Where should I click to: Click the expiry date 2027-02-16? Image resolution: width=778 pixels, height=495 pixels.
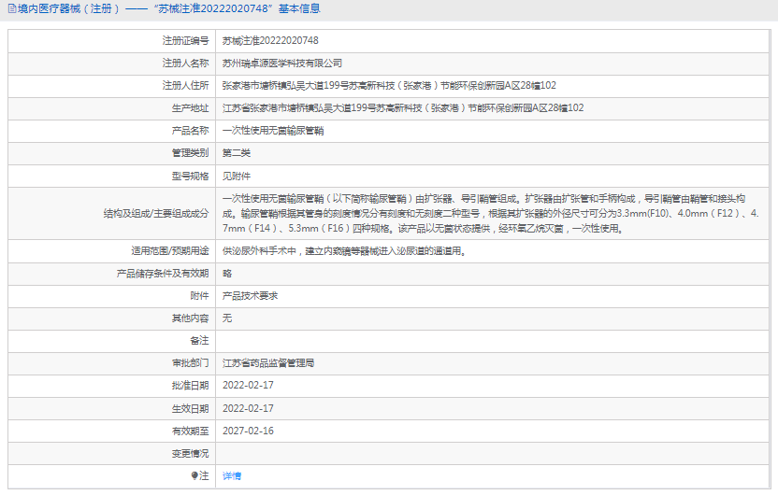click(x=248, y=431)
